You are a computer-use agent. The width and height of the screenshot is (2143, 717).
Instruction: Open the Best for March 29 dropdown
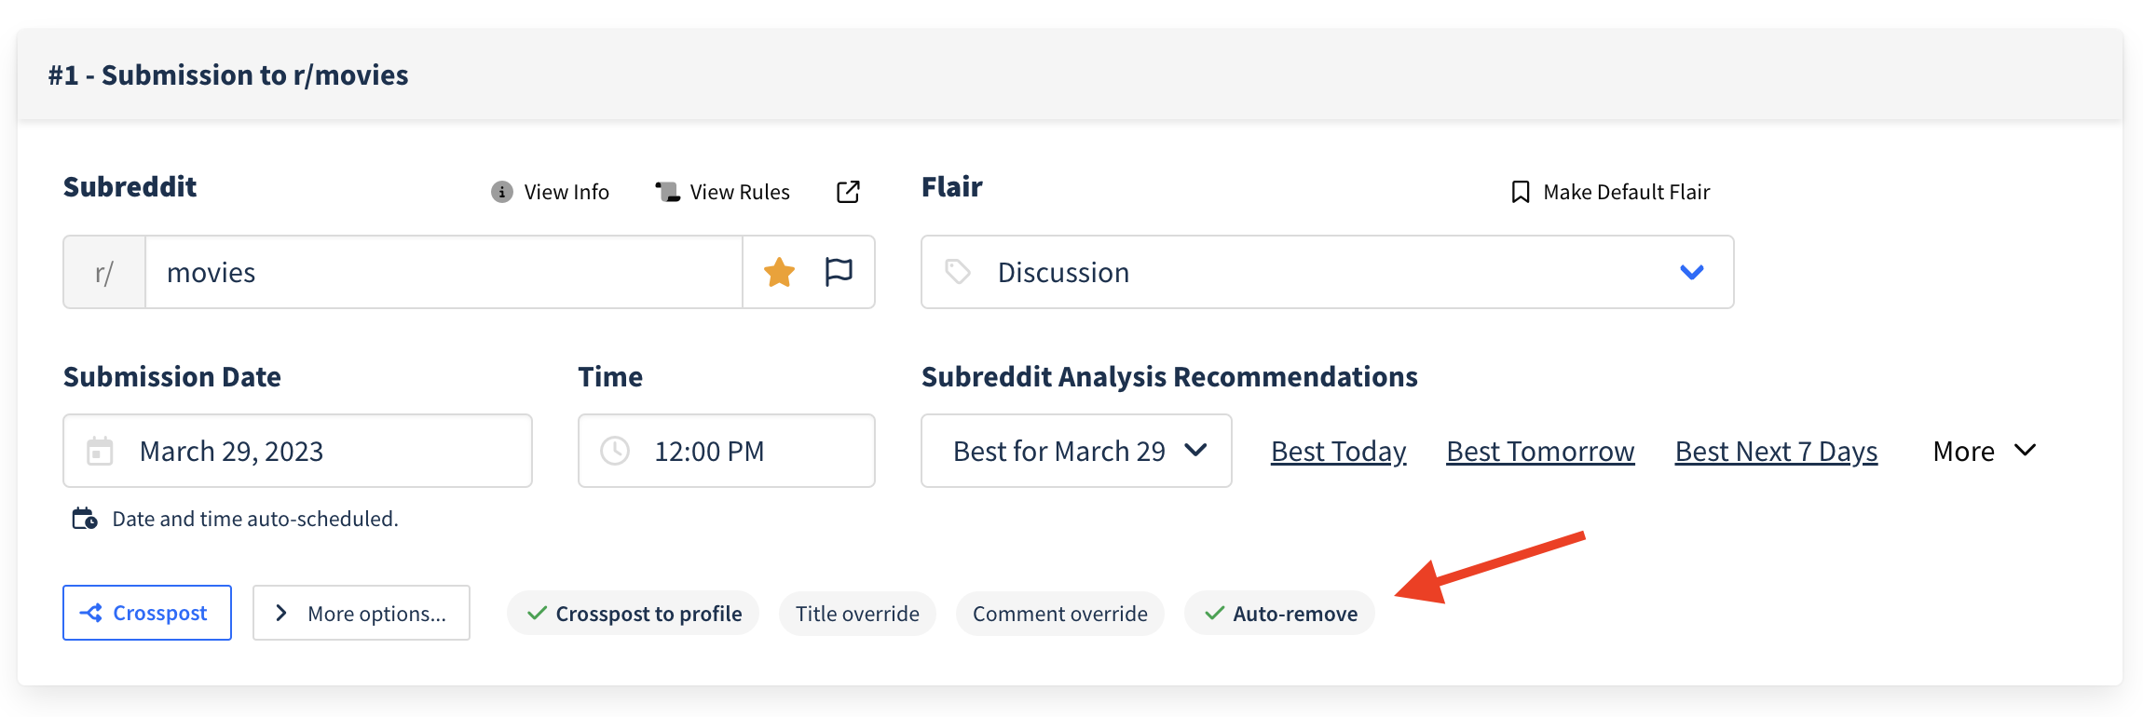click(x=1076, y=451)
